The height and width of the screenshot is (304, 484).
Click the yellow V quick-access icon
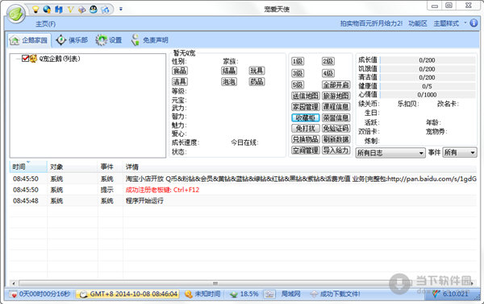point(70,10)
